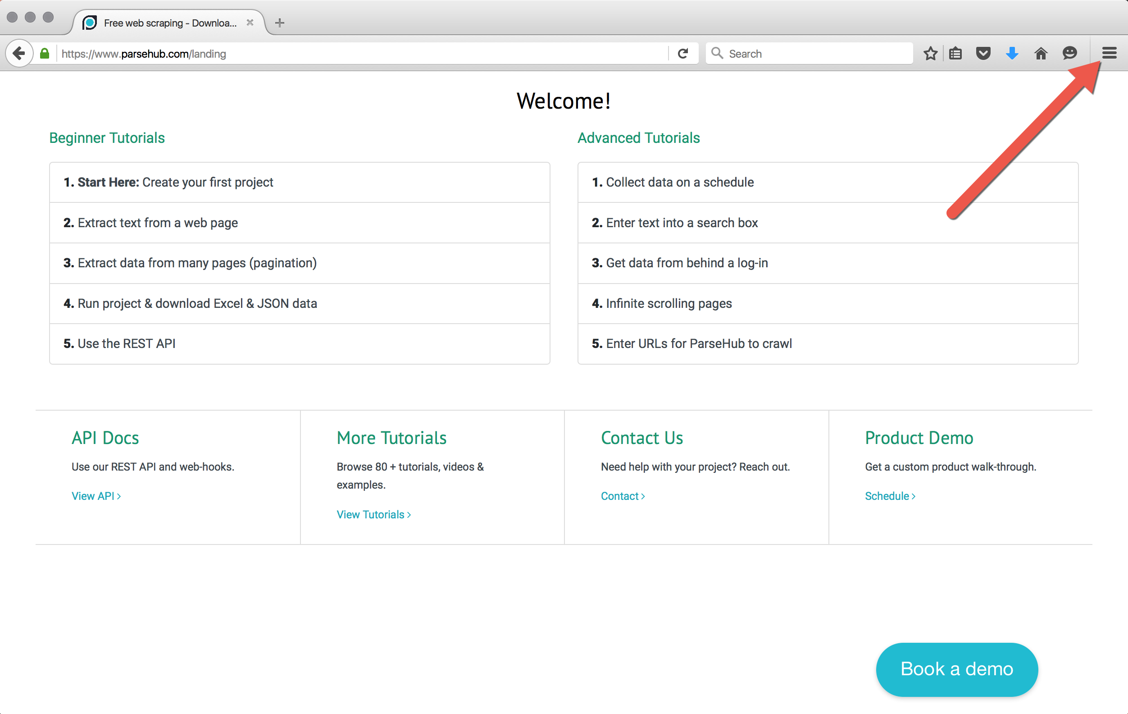Open a new tab with plus button
This screenshot has height=714, width=1128.
point(280,23)
